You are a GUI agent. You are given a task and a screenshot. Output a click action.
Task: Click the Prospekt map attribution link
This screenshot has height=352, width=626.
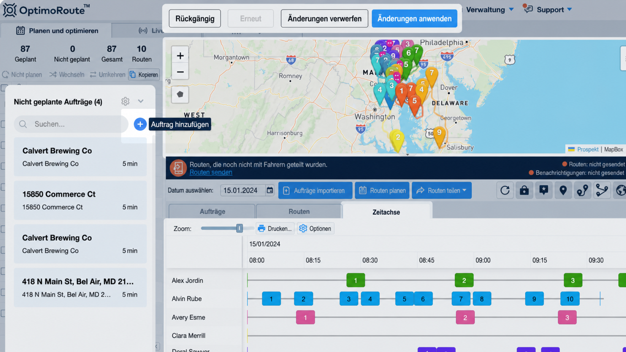click(588, 149)
